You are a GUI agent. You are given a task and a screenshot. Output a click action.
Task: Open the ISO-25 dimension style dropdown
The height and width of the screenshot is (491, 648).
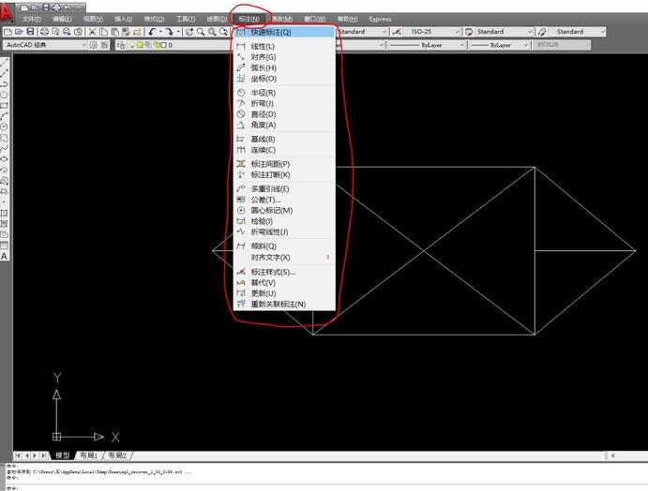pyautogui.click(x=432, y=31)
